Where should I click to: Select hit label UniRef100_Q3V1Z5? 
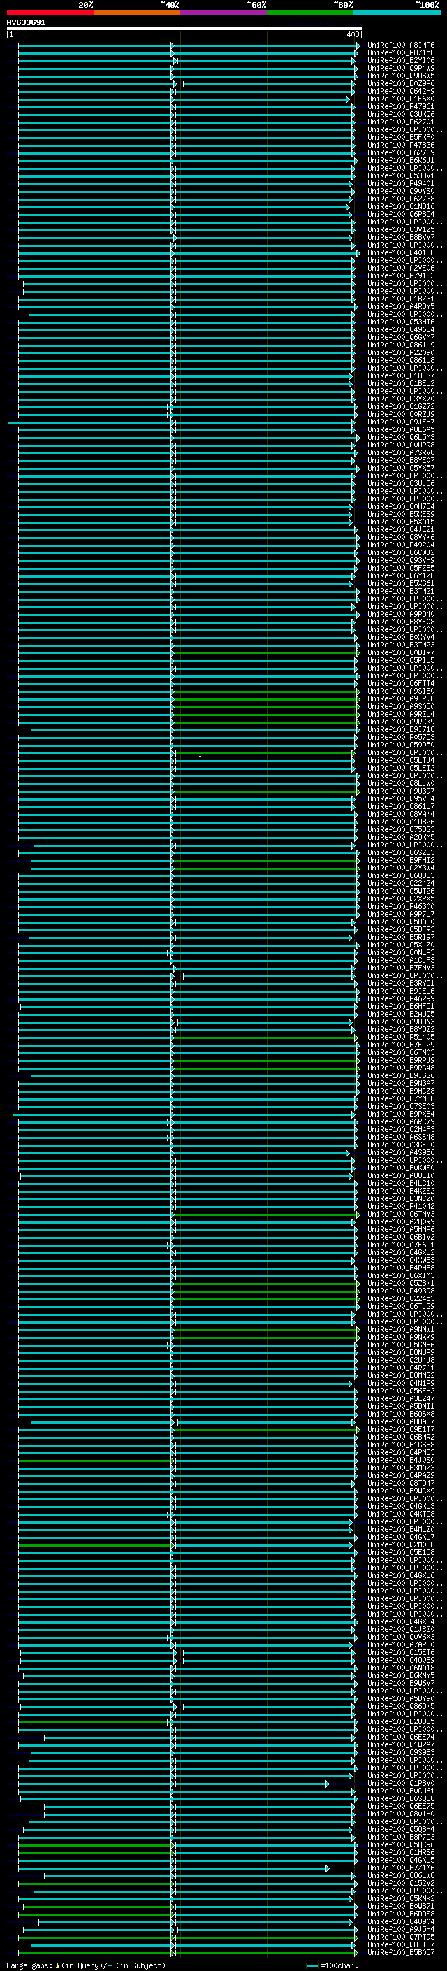click(x=400, y=229)
